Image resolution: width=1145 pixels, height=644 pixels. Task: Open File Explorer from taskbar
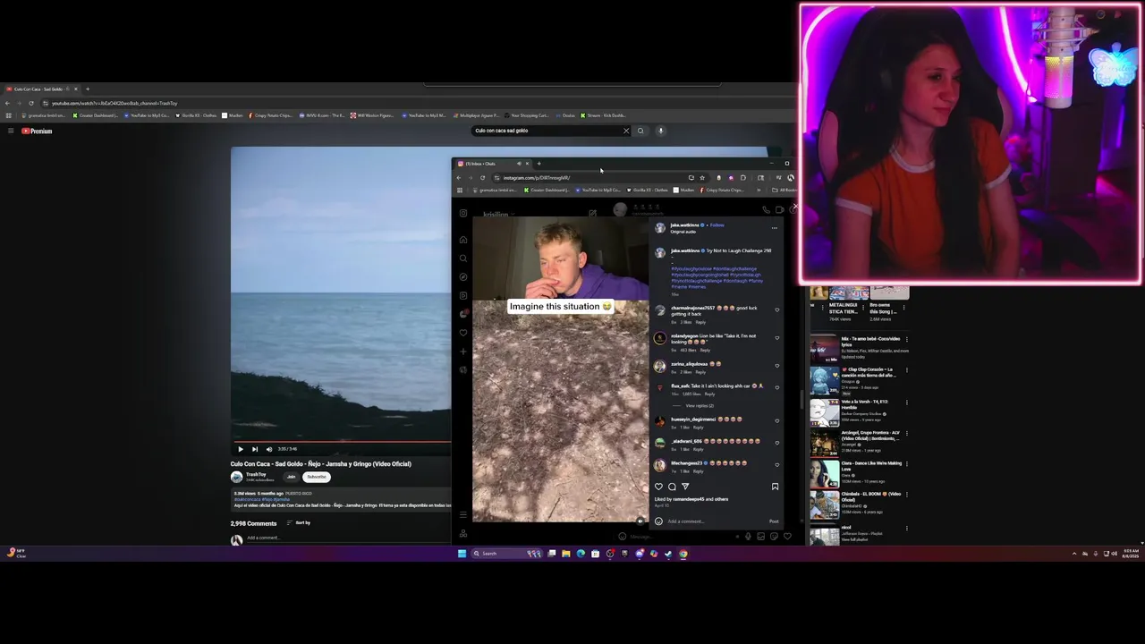[566, 554]
